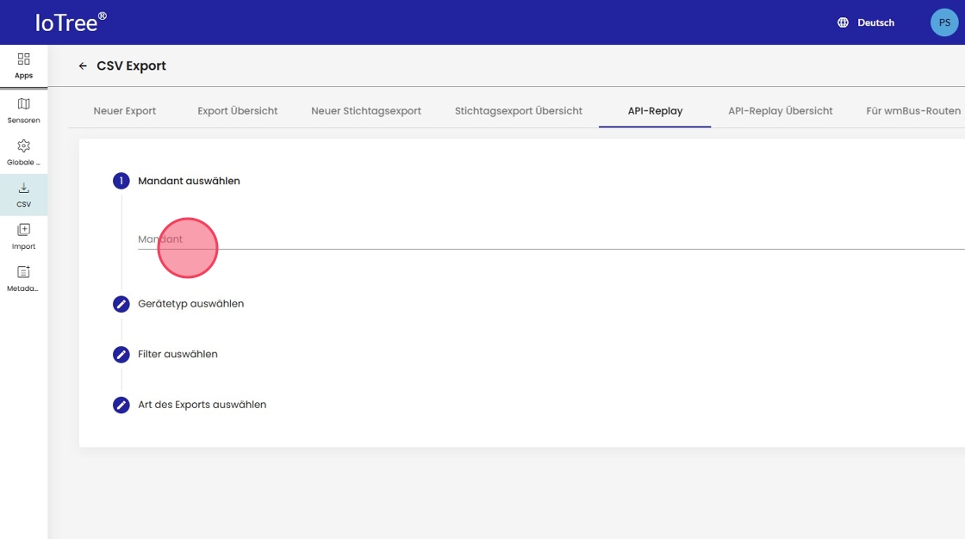This screenshot has height=539, width=965.
Task: Switch to the Neuer Export tab
Action: click(125, 111)
